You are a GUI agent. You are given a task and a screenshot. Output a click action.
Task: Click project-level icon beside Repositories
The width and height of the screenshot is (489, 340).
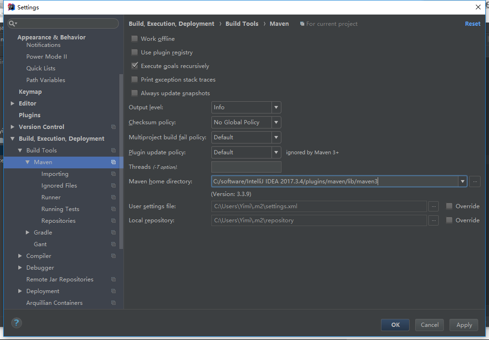(x=114, y=221)
